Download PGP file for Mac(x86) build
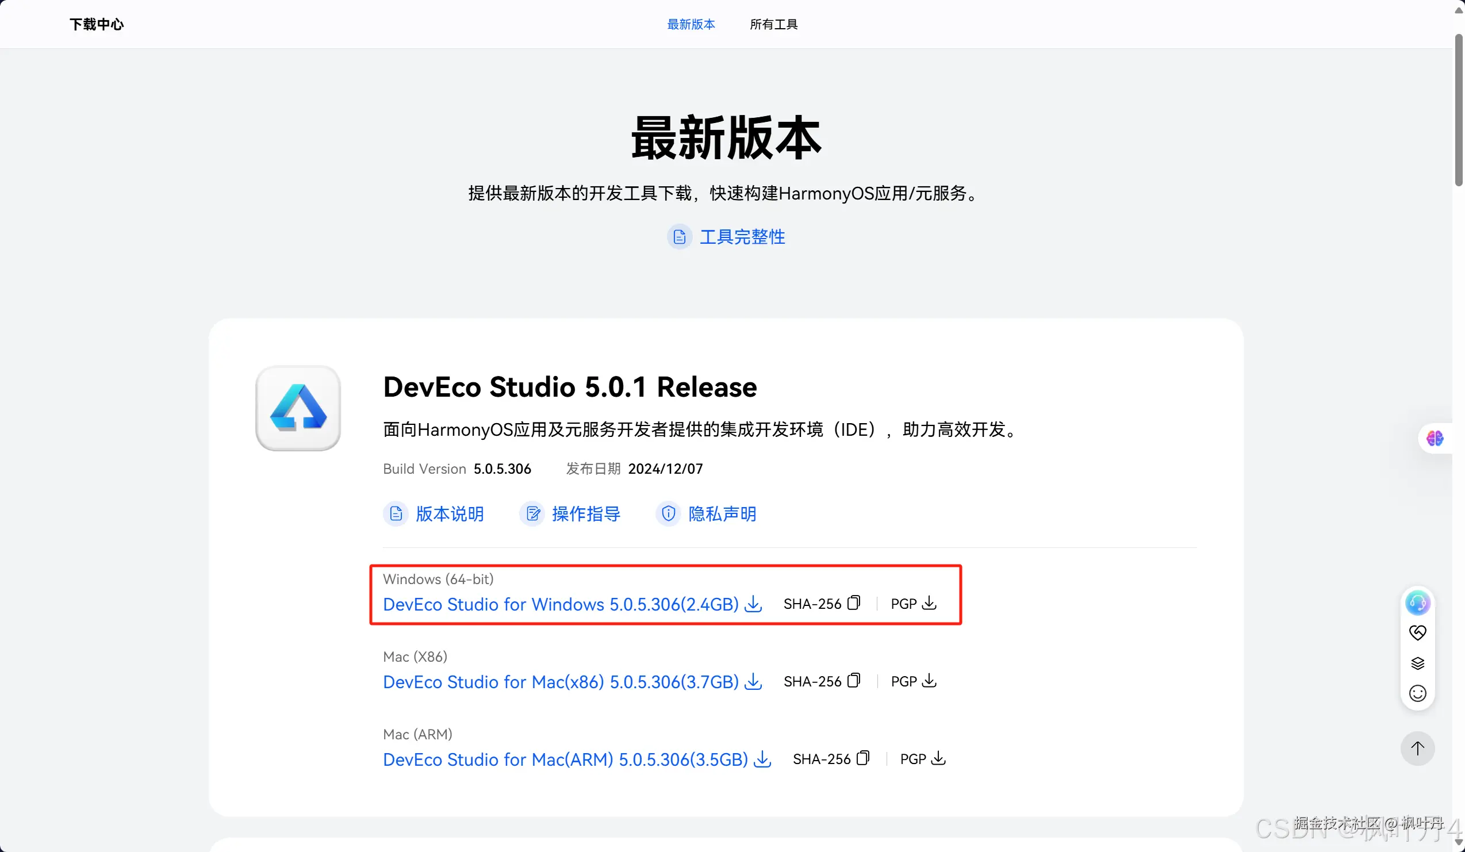The width and height of the screenshot is (1465, 852). pos(929,681)
